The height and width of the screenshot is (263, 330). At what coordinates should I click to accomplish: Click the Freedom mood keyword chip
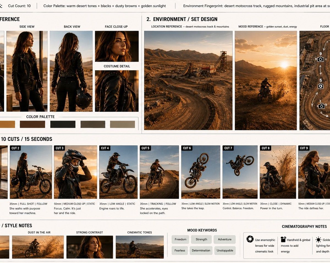pos(180,239)
